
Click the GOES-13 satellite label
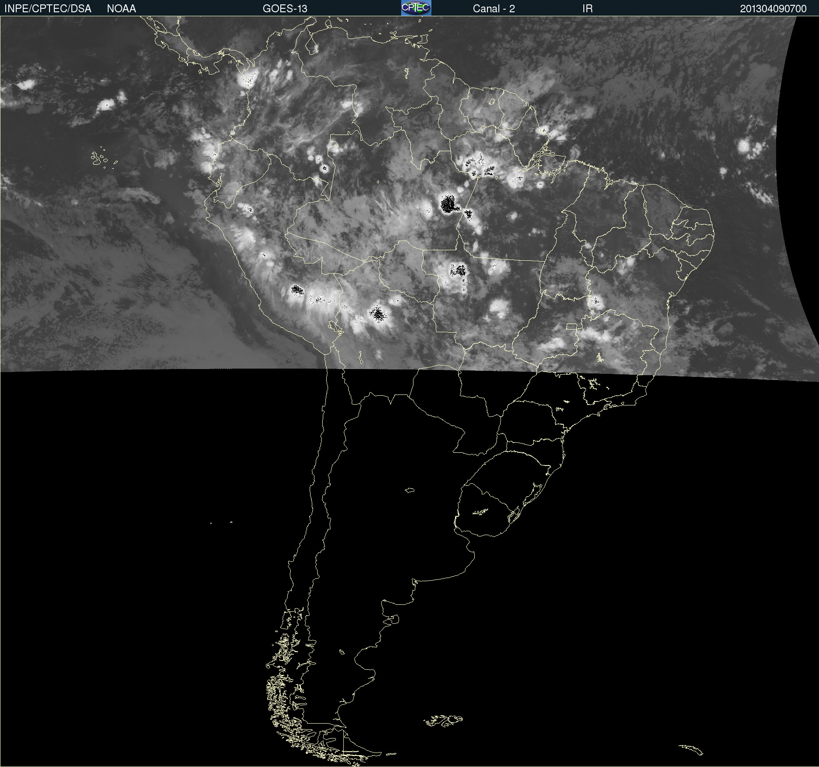285,9
